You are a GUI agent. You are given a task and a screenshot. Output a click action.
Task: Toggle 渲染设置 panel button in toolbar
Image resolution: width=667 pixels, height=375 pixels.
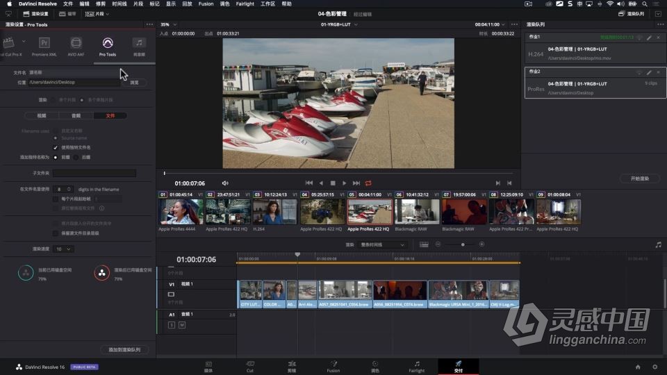[35, 14]
